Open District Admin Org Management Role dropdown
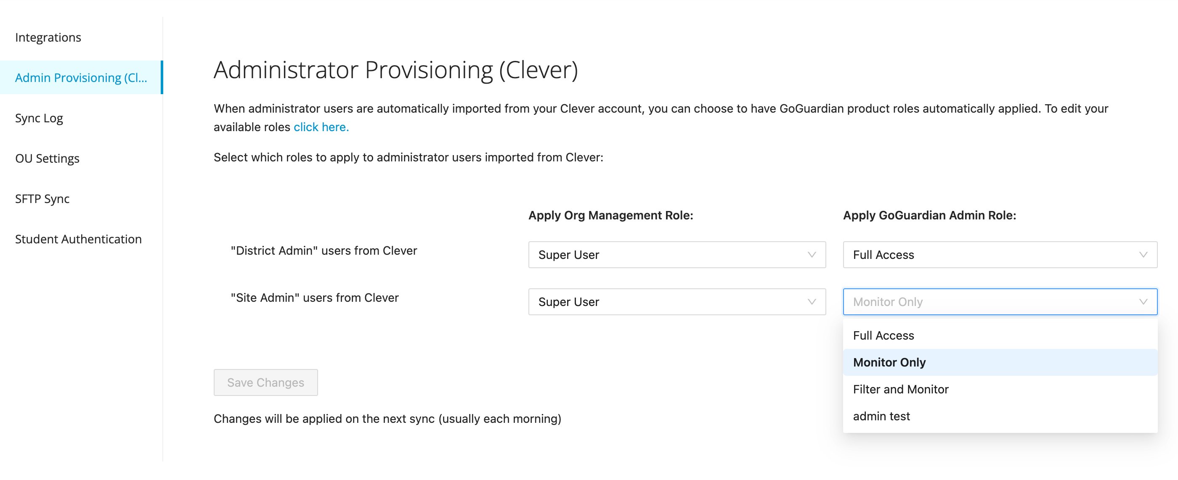Image resolution: width=1178 pixels, height=480 pixels. (x=677, y=254)
